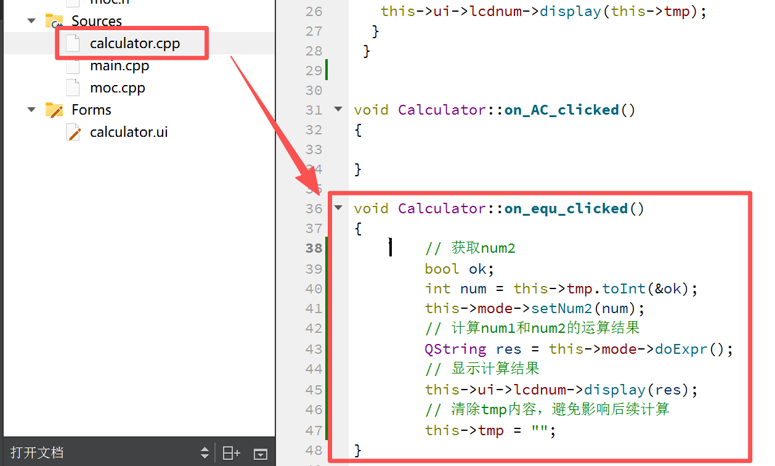Select calculator.ui under Forms
The height and width of the screenshot is (466, 775).
pyautogui.click(x=129, y=133)
